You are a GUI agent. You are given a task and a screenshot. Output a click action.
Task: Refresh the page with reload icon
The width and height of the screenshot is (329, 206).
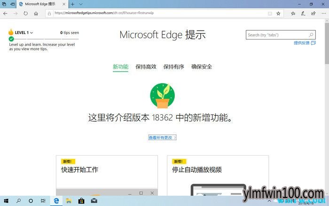click(25, 14)
